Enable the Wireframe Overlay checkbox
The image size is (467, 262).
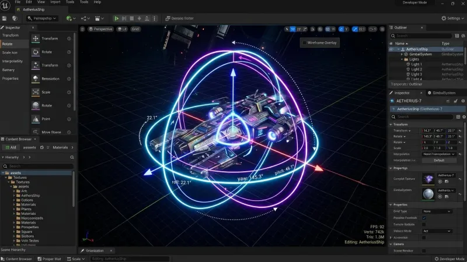[304, 43]
